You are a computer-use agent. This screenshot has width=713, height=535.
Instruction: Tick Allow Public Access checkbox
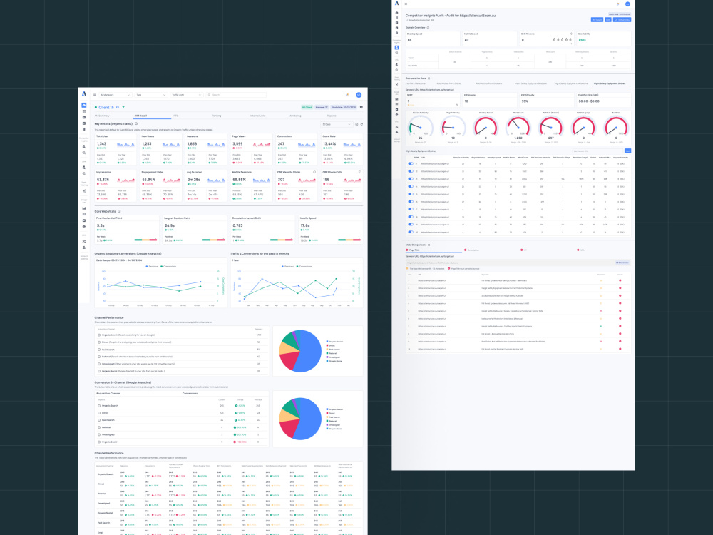pos(407,20)
